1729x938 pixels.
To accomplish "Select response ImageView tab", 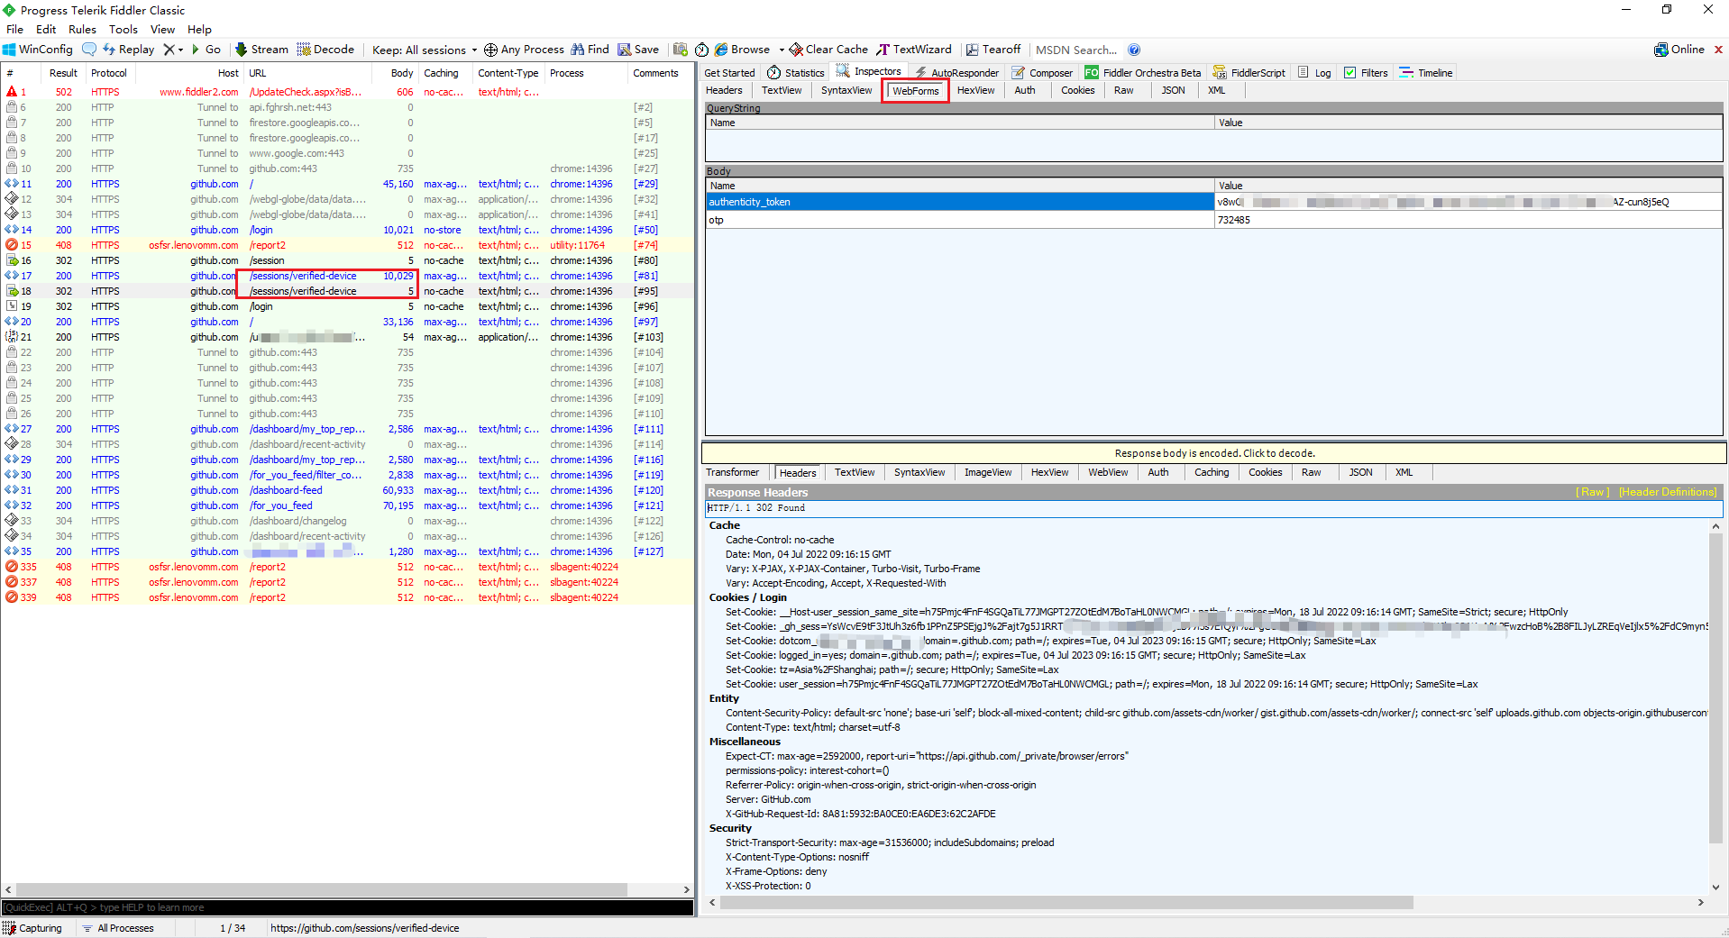I will 988,472.
